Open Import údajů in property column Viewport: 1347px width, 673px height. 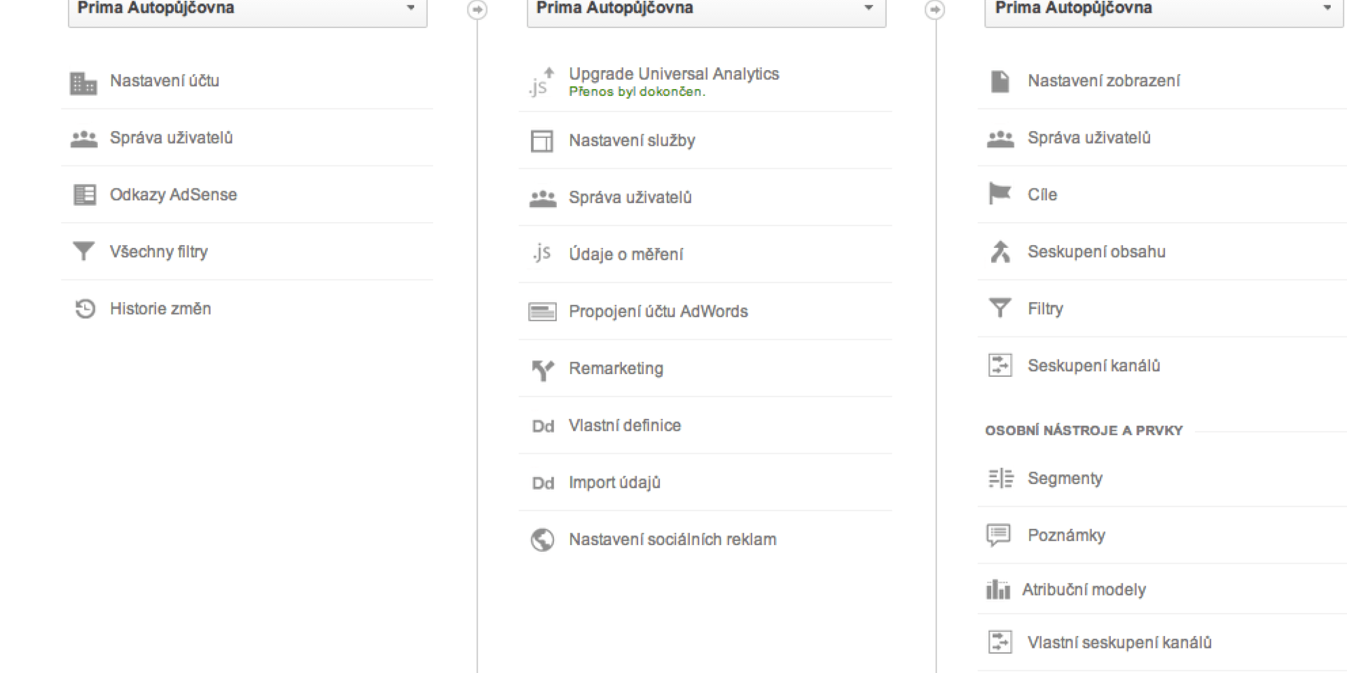pyautogui.click(x=614, y=482)
